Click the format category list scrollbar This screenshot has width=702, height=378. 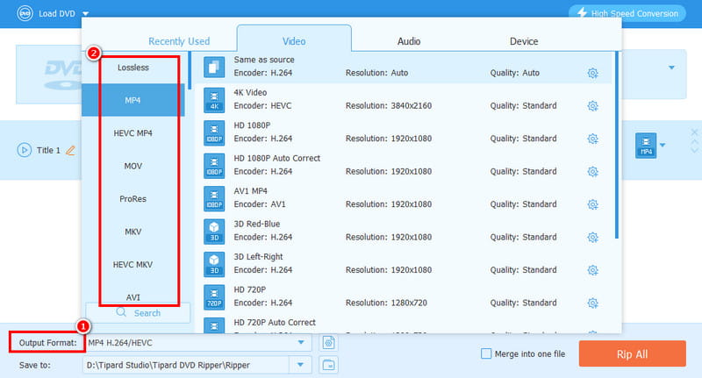point(190,71)
